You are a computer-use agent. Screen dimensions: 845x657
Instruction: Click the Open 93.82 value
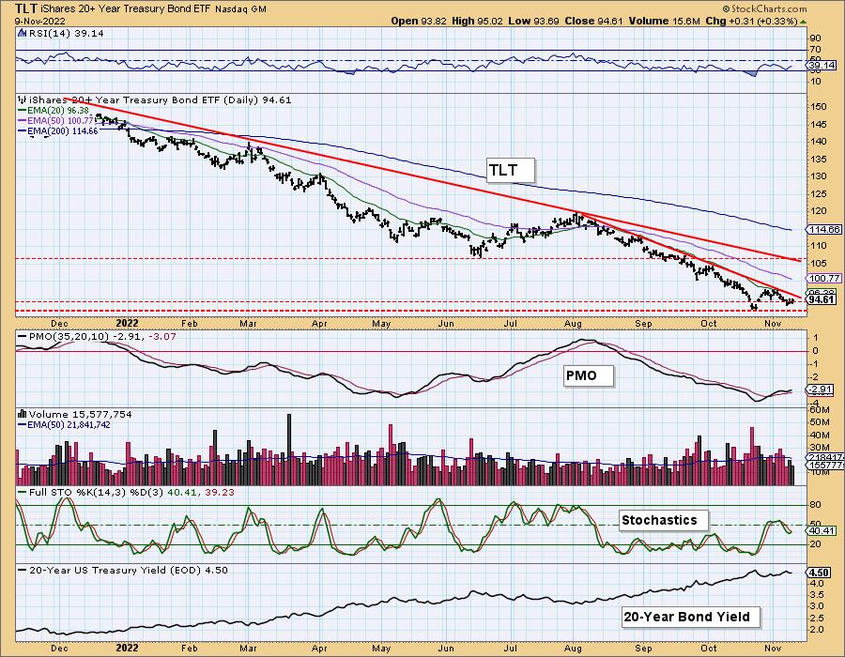(418, 21)
